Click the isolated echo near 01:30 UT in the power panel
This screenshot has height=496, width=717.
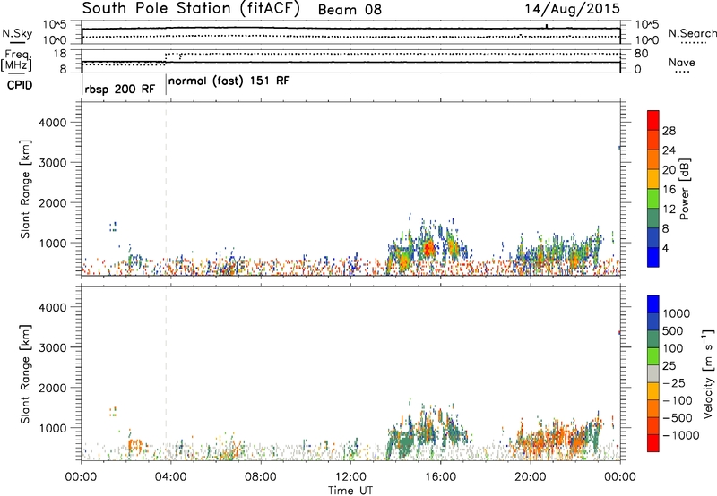[x=113, y=227]
